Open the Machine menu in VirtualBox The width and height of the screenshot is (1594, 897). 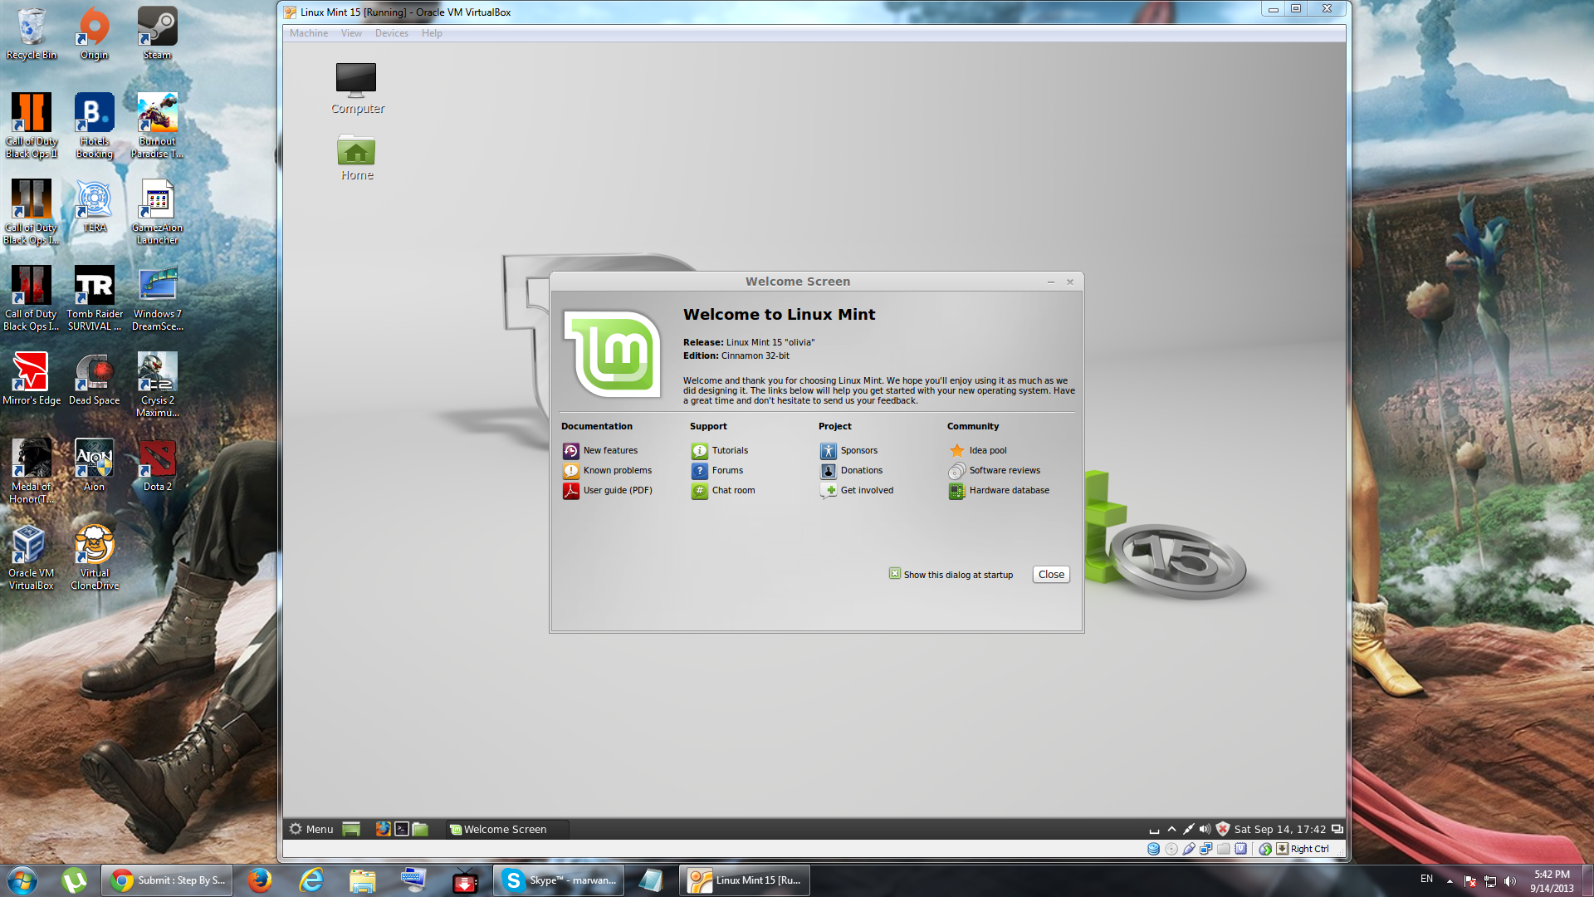309,33
